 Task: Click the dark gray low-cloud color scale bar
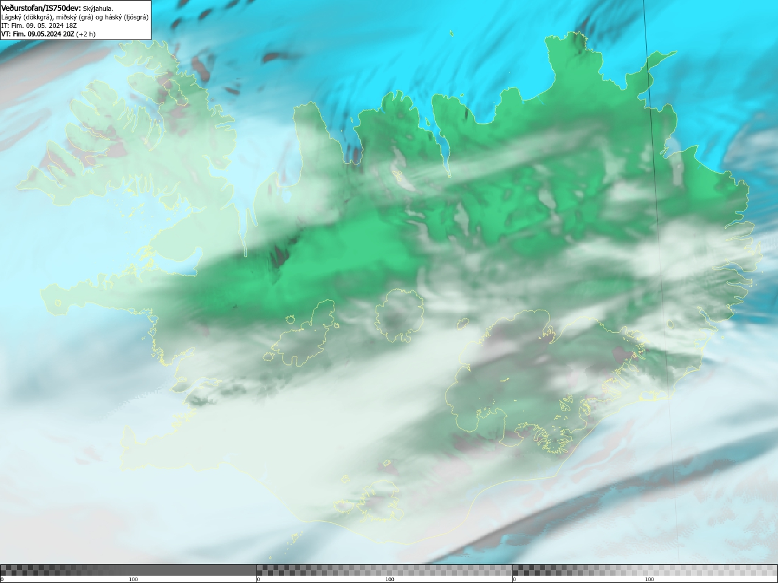click(128, 570)
